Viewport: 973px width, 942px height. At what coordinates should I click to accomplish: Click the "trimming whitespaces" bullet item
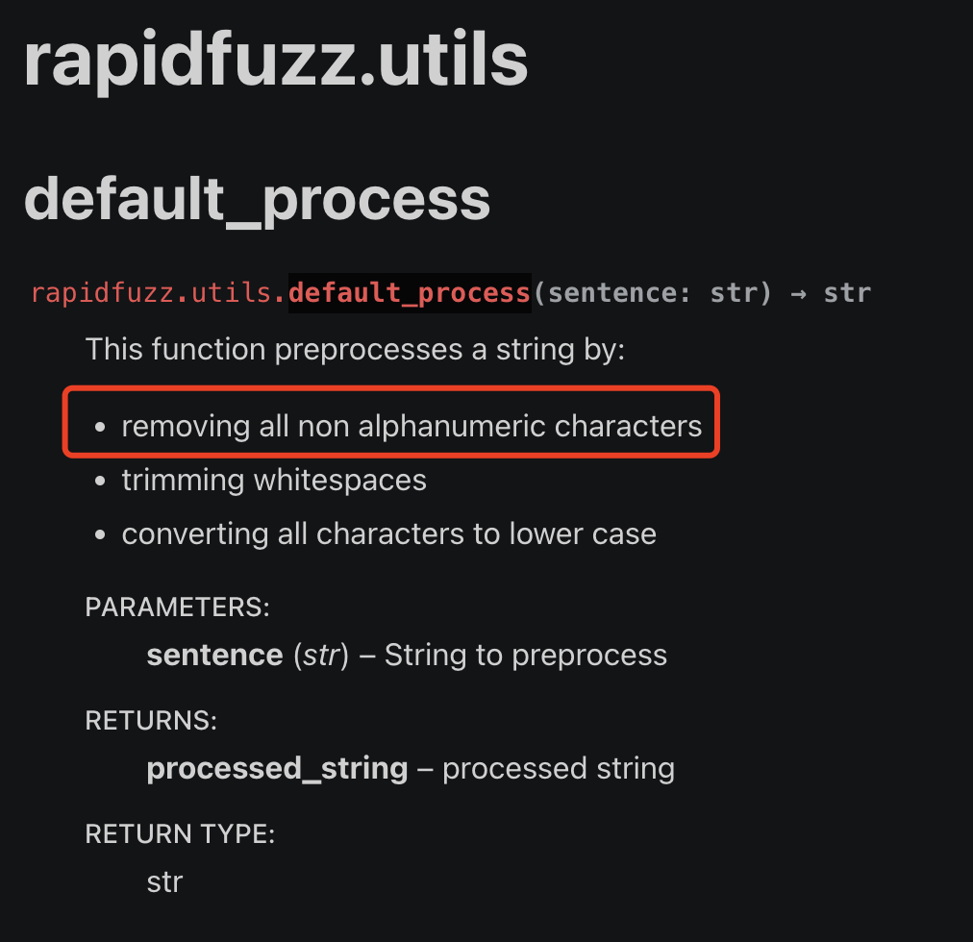tap(274, 480)
